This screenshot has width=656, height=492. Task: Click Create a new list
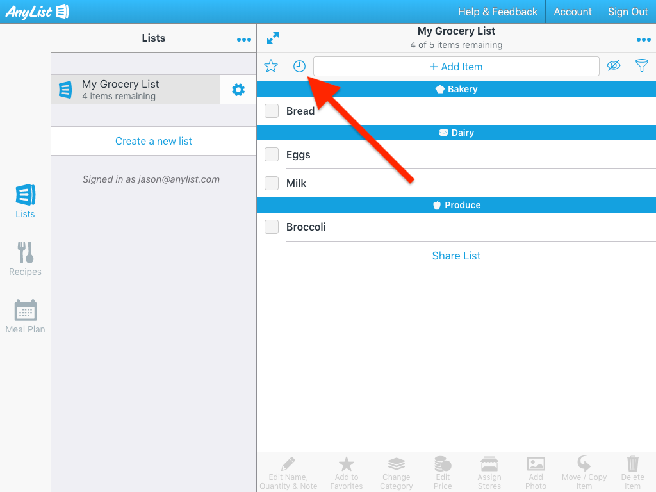154,141
